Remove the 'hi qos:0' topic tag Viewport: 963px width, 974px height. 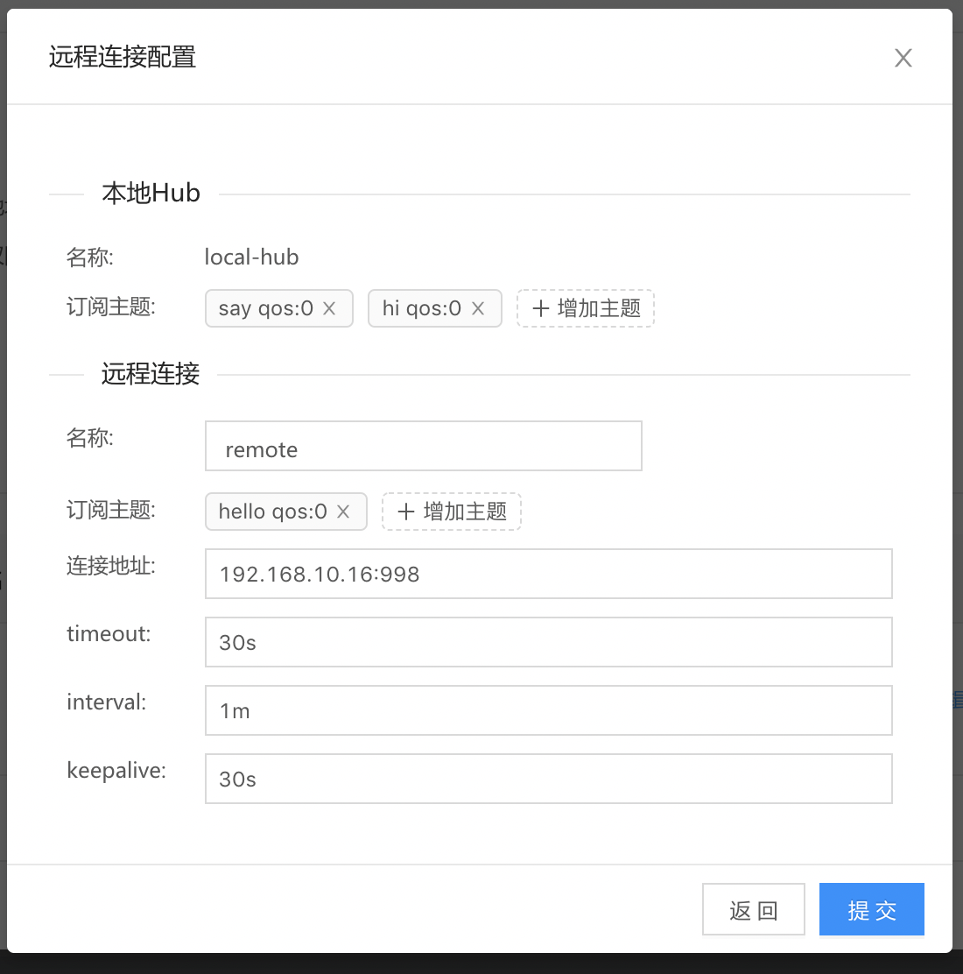[478, 308]
